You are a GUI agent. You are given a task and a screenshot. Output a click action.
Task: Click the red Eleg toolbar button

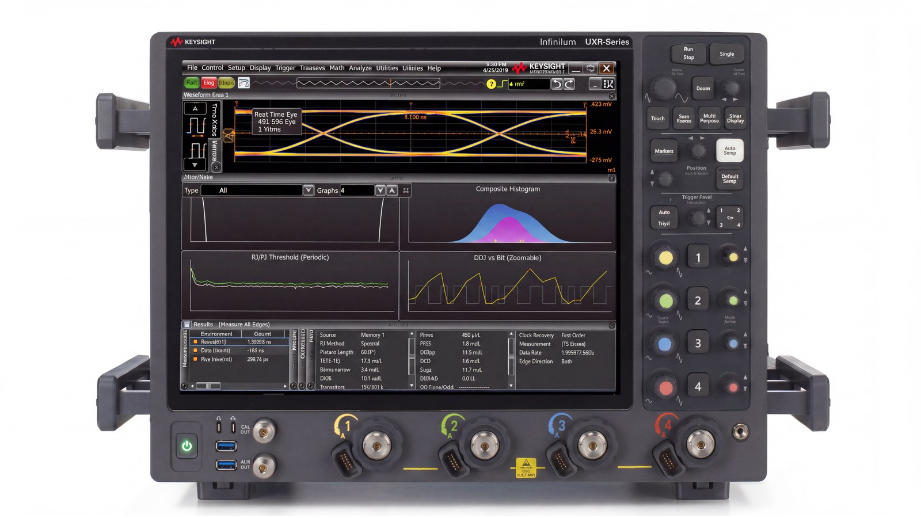pyautogui.click(x=208, y=83)
